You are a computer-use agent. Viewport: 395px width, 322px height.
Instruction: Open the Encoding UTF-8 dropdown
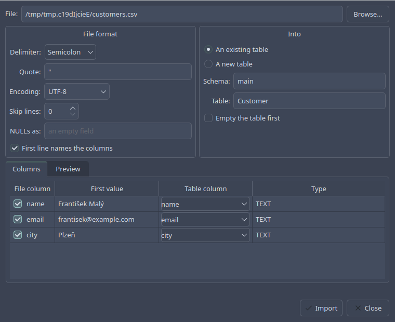[x=77, y=91]
